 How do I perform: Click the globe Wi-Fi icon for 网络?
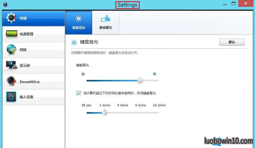point(11,50)
